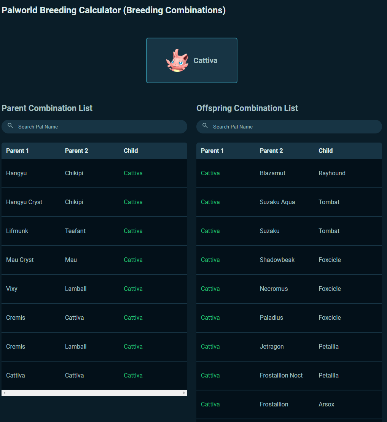Click Foxcicle in the Shadowbeak row
This screenshot has width=387, height=422.
[x=330, y=260]
